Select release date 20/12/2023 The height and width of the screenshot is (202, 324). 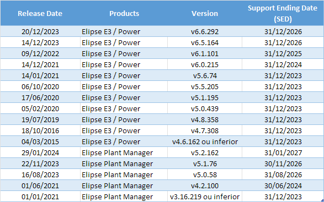(40, 31)
